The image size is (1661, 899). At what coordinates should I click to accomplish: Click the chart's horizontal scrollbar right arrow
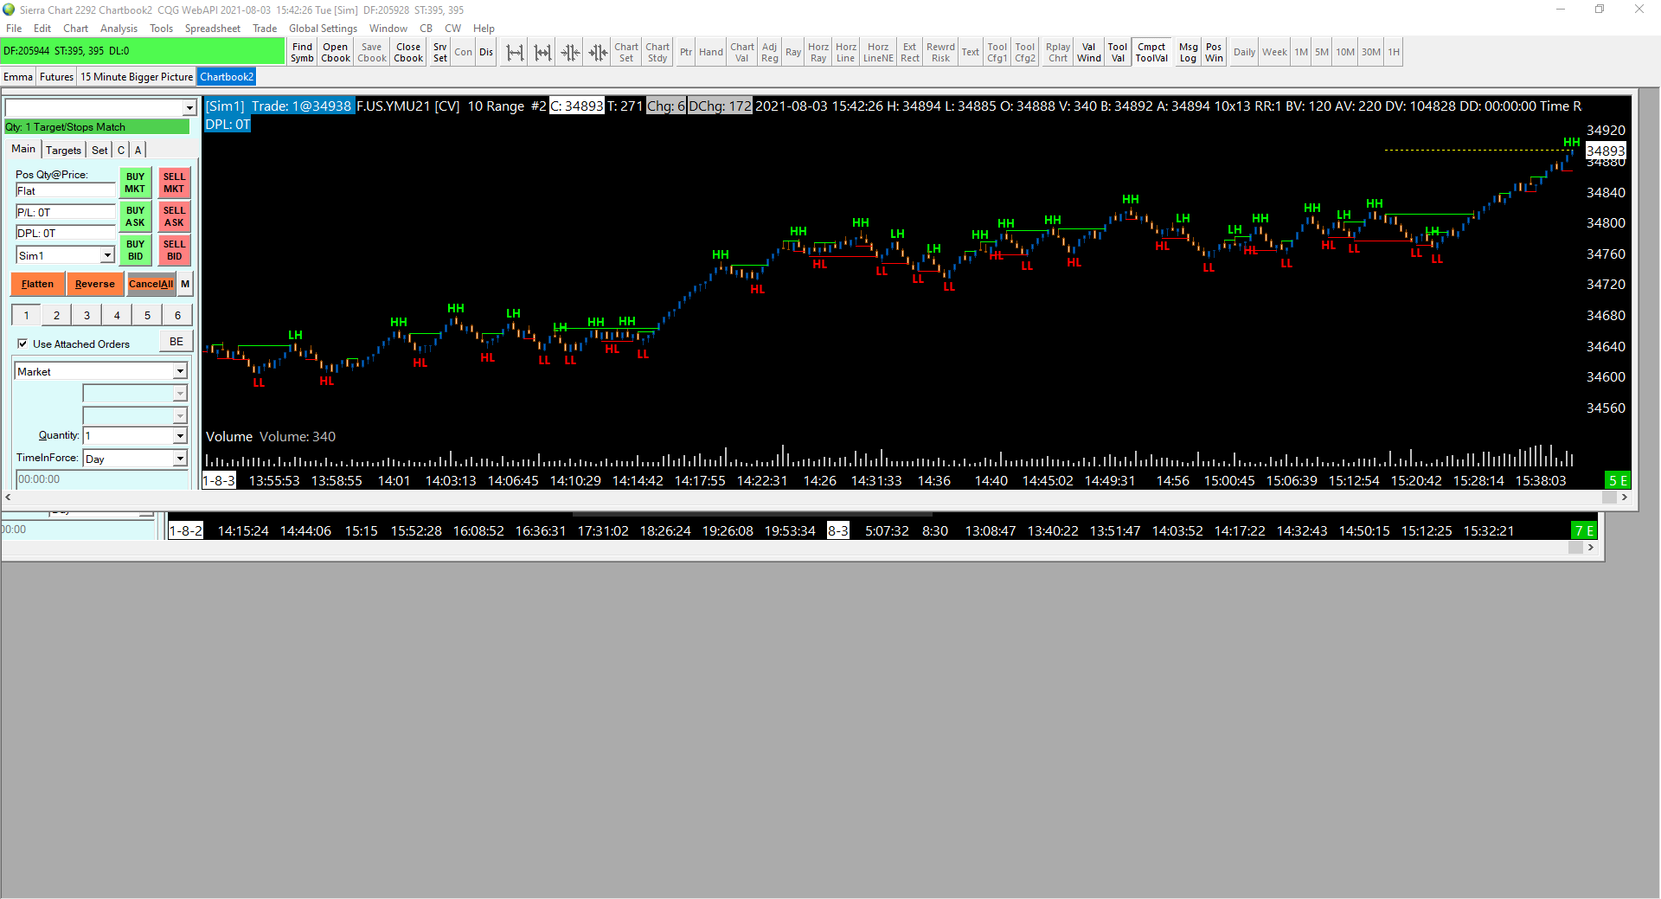[1624, 498]
